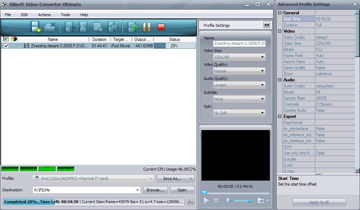Click the 29% progress bar in Status column
The width and height of the screenshot is (360, 210).
(x=175, y=46)
